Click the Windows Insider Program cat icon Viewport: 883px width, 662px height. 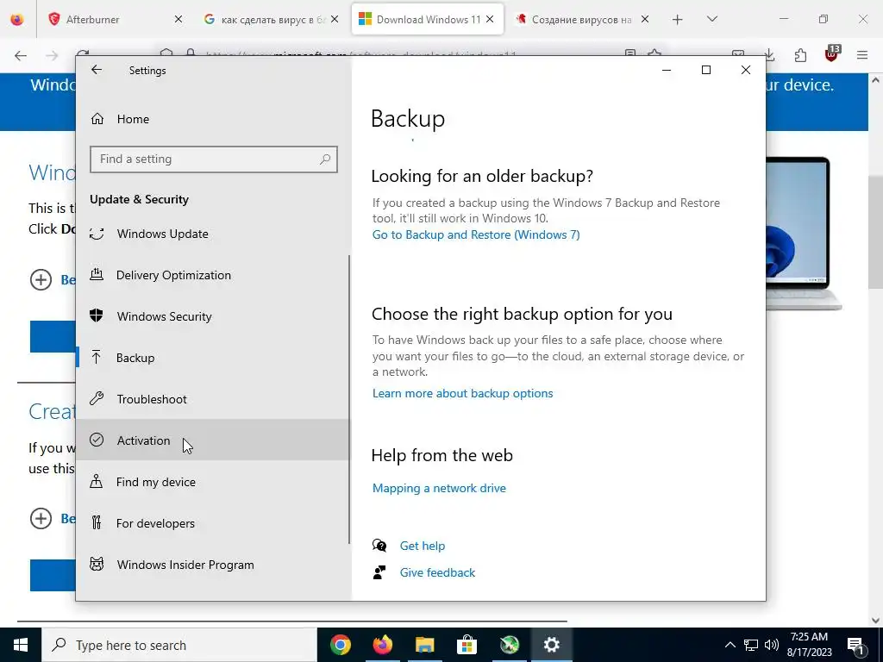(97, 564)
